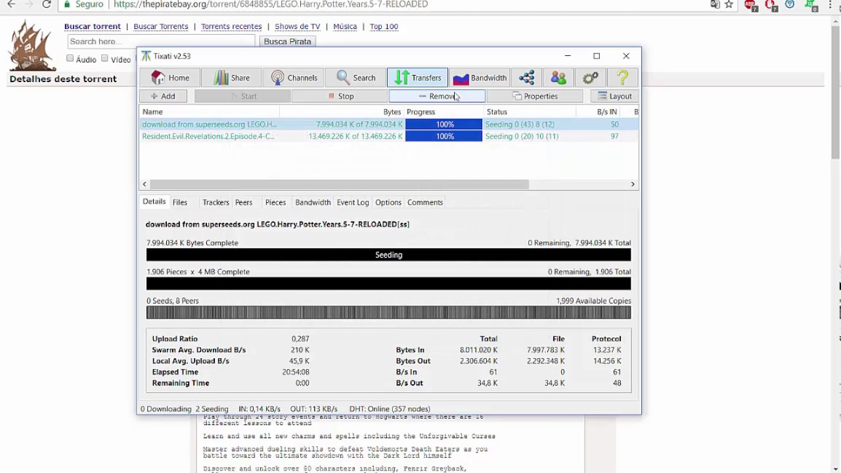Open the Layout menu button
Screen dimensions: 841x473
point(614,96)
